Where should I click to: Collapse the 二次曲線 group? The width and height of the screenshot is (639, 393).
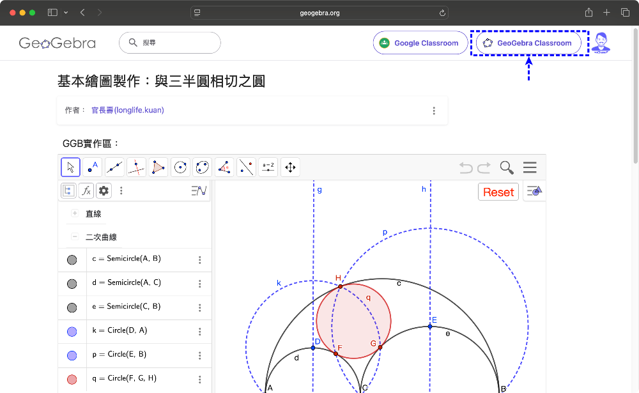pos(75,236)
